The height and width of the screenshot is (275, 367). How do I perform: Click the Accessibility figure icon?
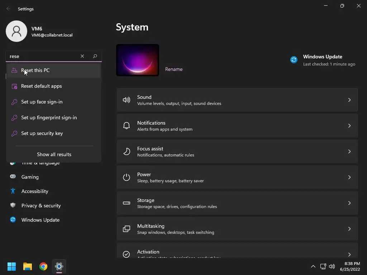(x=13, y=191)
